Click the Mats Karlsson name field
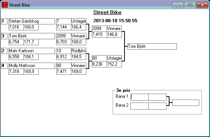Screen dimensions: 210x137 click(x=32, y=51)
